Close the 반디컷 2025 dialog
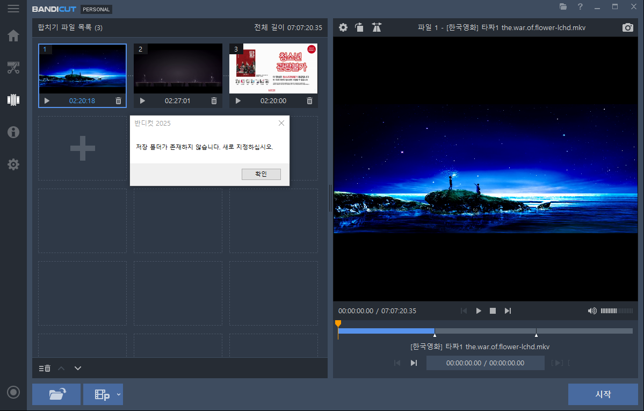644x411 pixels. [281, 124]
